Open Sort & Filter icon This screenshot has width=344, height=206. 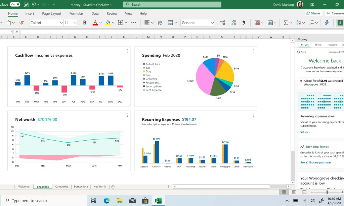(299, 23)
